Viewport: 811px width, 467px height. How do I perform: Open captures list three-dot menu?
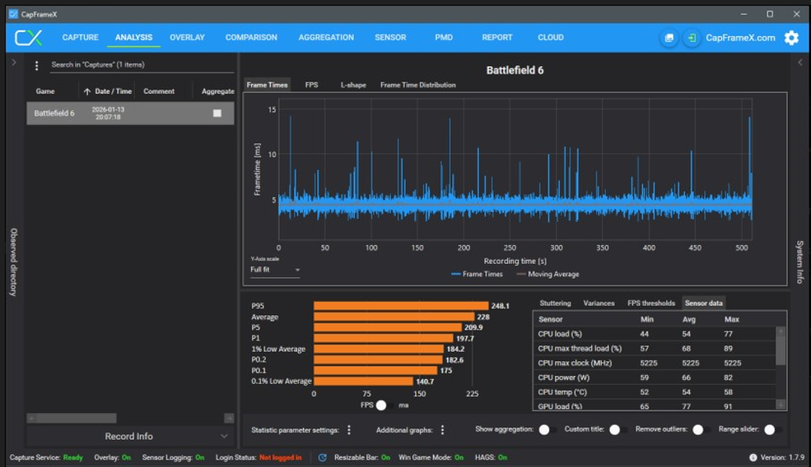[x=36, y=65]
